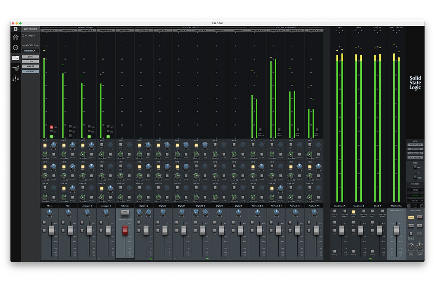Switch to the ANALOGUE IN view
The height and width of the screenshot is (290, 435).
point(415,145)
